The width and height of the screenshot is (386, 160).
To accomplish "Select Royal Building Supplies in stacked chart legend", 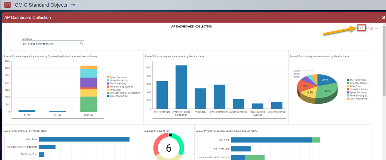I will [120, 86].
